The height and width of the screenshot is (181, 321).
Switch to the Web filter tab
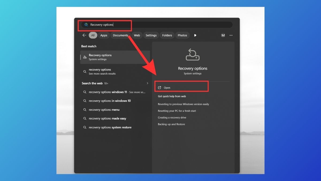pyautogui.click(x=137, y=35)
